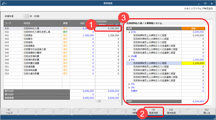Select row 553 仕掛水道光熱費
216x120 pixels.
[62, 74]
